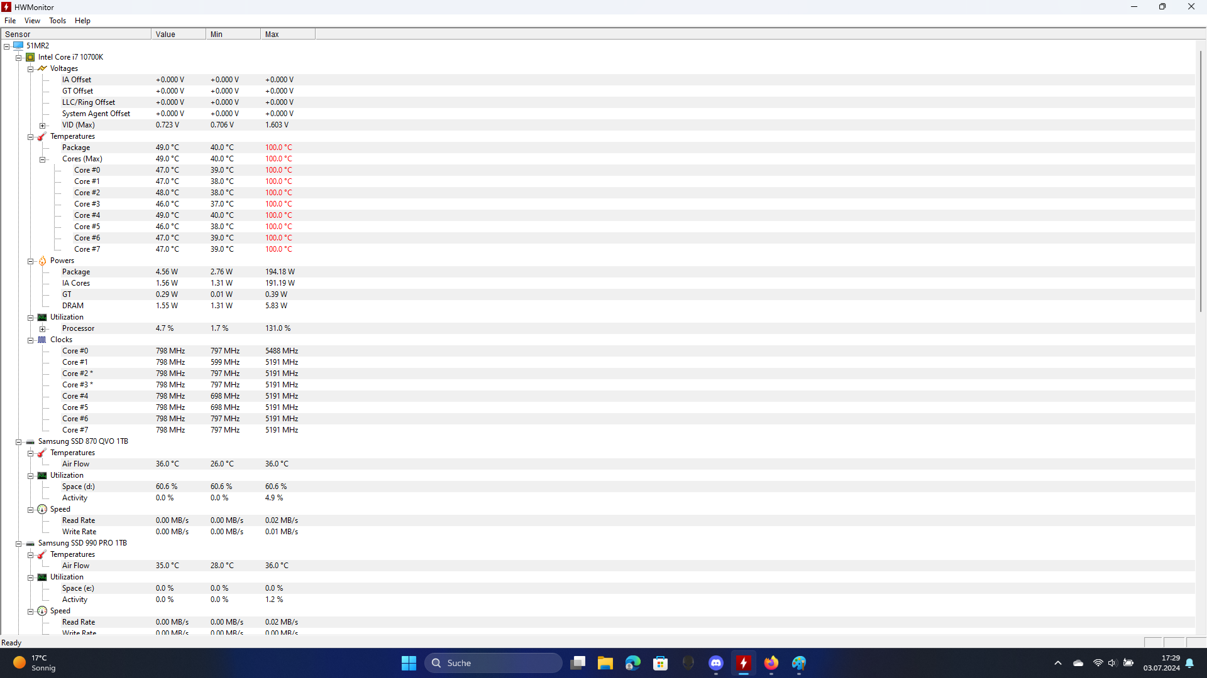Click the Samsung SSD 870 Speed gauge icon
The width and height of the screenshot is (1207, 678).
pos(42,509)
